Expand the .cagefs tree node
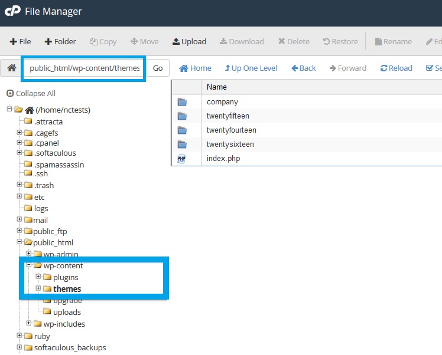This screenshot has height=355, width=442. pos(19,132)
